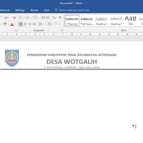The width and height of the screenshot is (143, 143).
Task: Toggle align right
Action: click(x=30, y=24)
